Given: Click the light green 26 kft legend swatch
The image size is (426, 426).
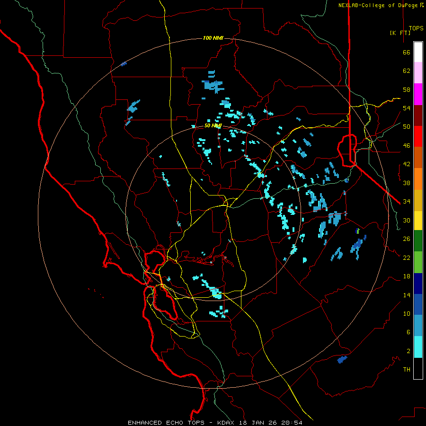Looking at the screenshot, I should click(418, 262).
